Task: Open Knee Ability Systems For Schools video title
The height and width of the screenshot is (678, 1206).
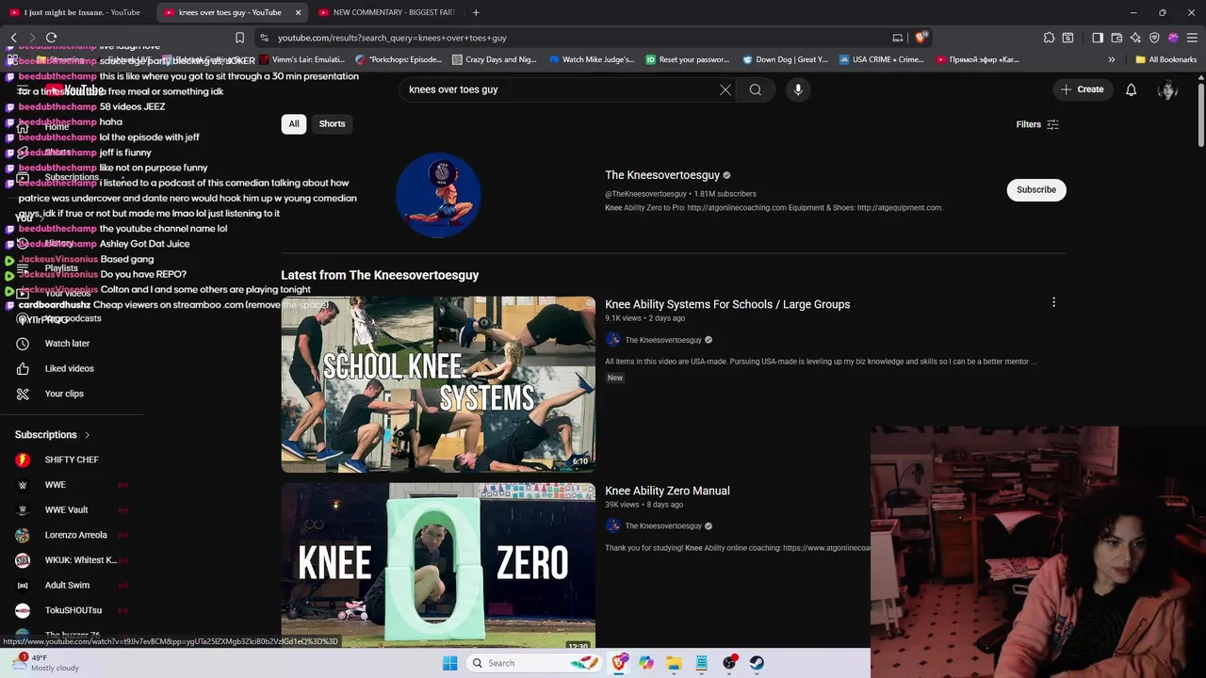Action: [727, 304]
